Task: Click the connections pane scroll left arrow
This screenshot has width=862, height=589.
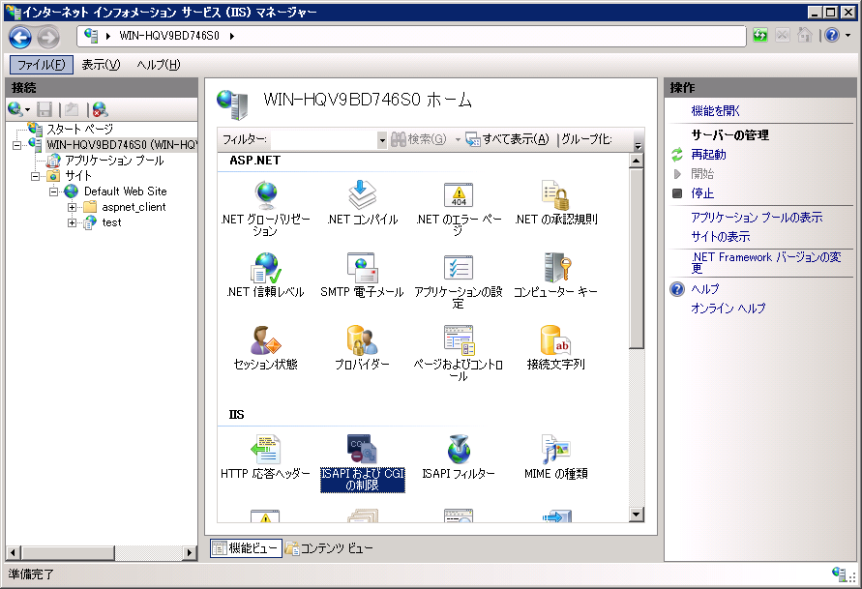Action: click(x=14, y=553)
